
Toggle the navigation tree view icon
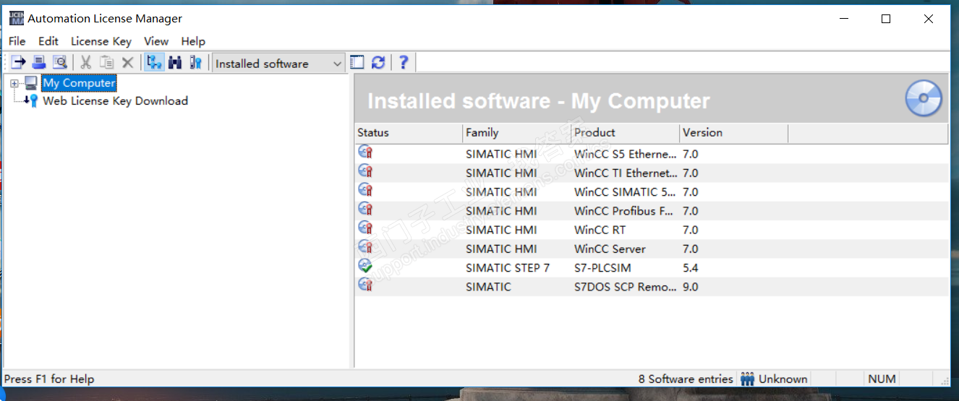[153, 63]
